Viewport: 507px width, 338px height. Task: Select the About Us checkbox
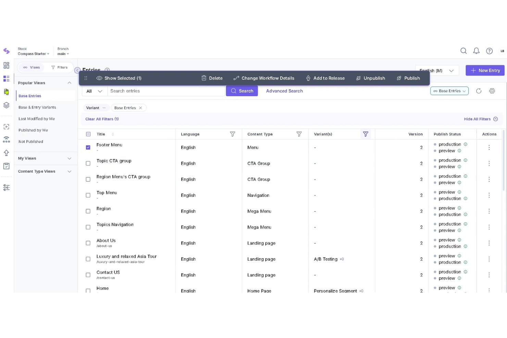click(x=88, y=243)
